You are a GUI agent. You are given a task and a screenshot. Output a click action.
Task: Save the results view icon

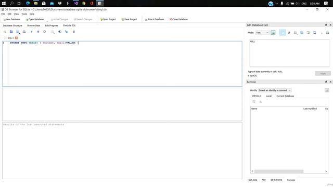point(53,32)
